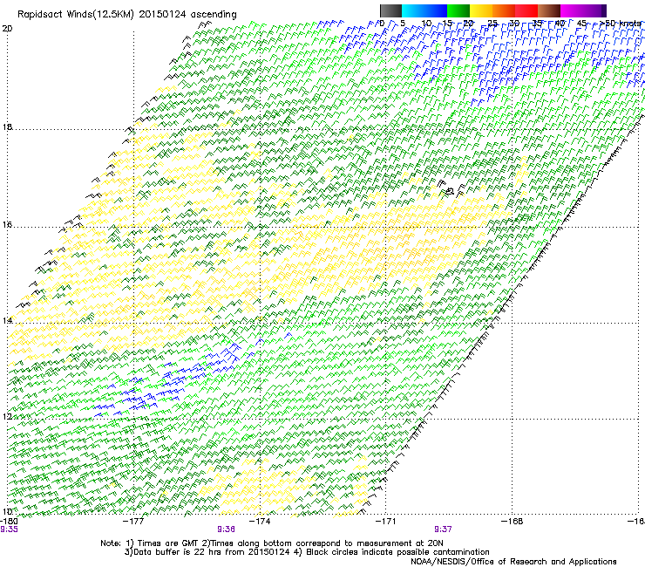Viewport: 645px width, 567px height.
Task: Click the latitude label '16'
Action: pos(7,224)
